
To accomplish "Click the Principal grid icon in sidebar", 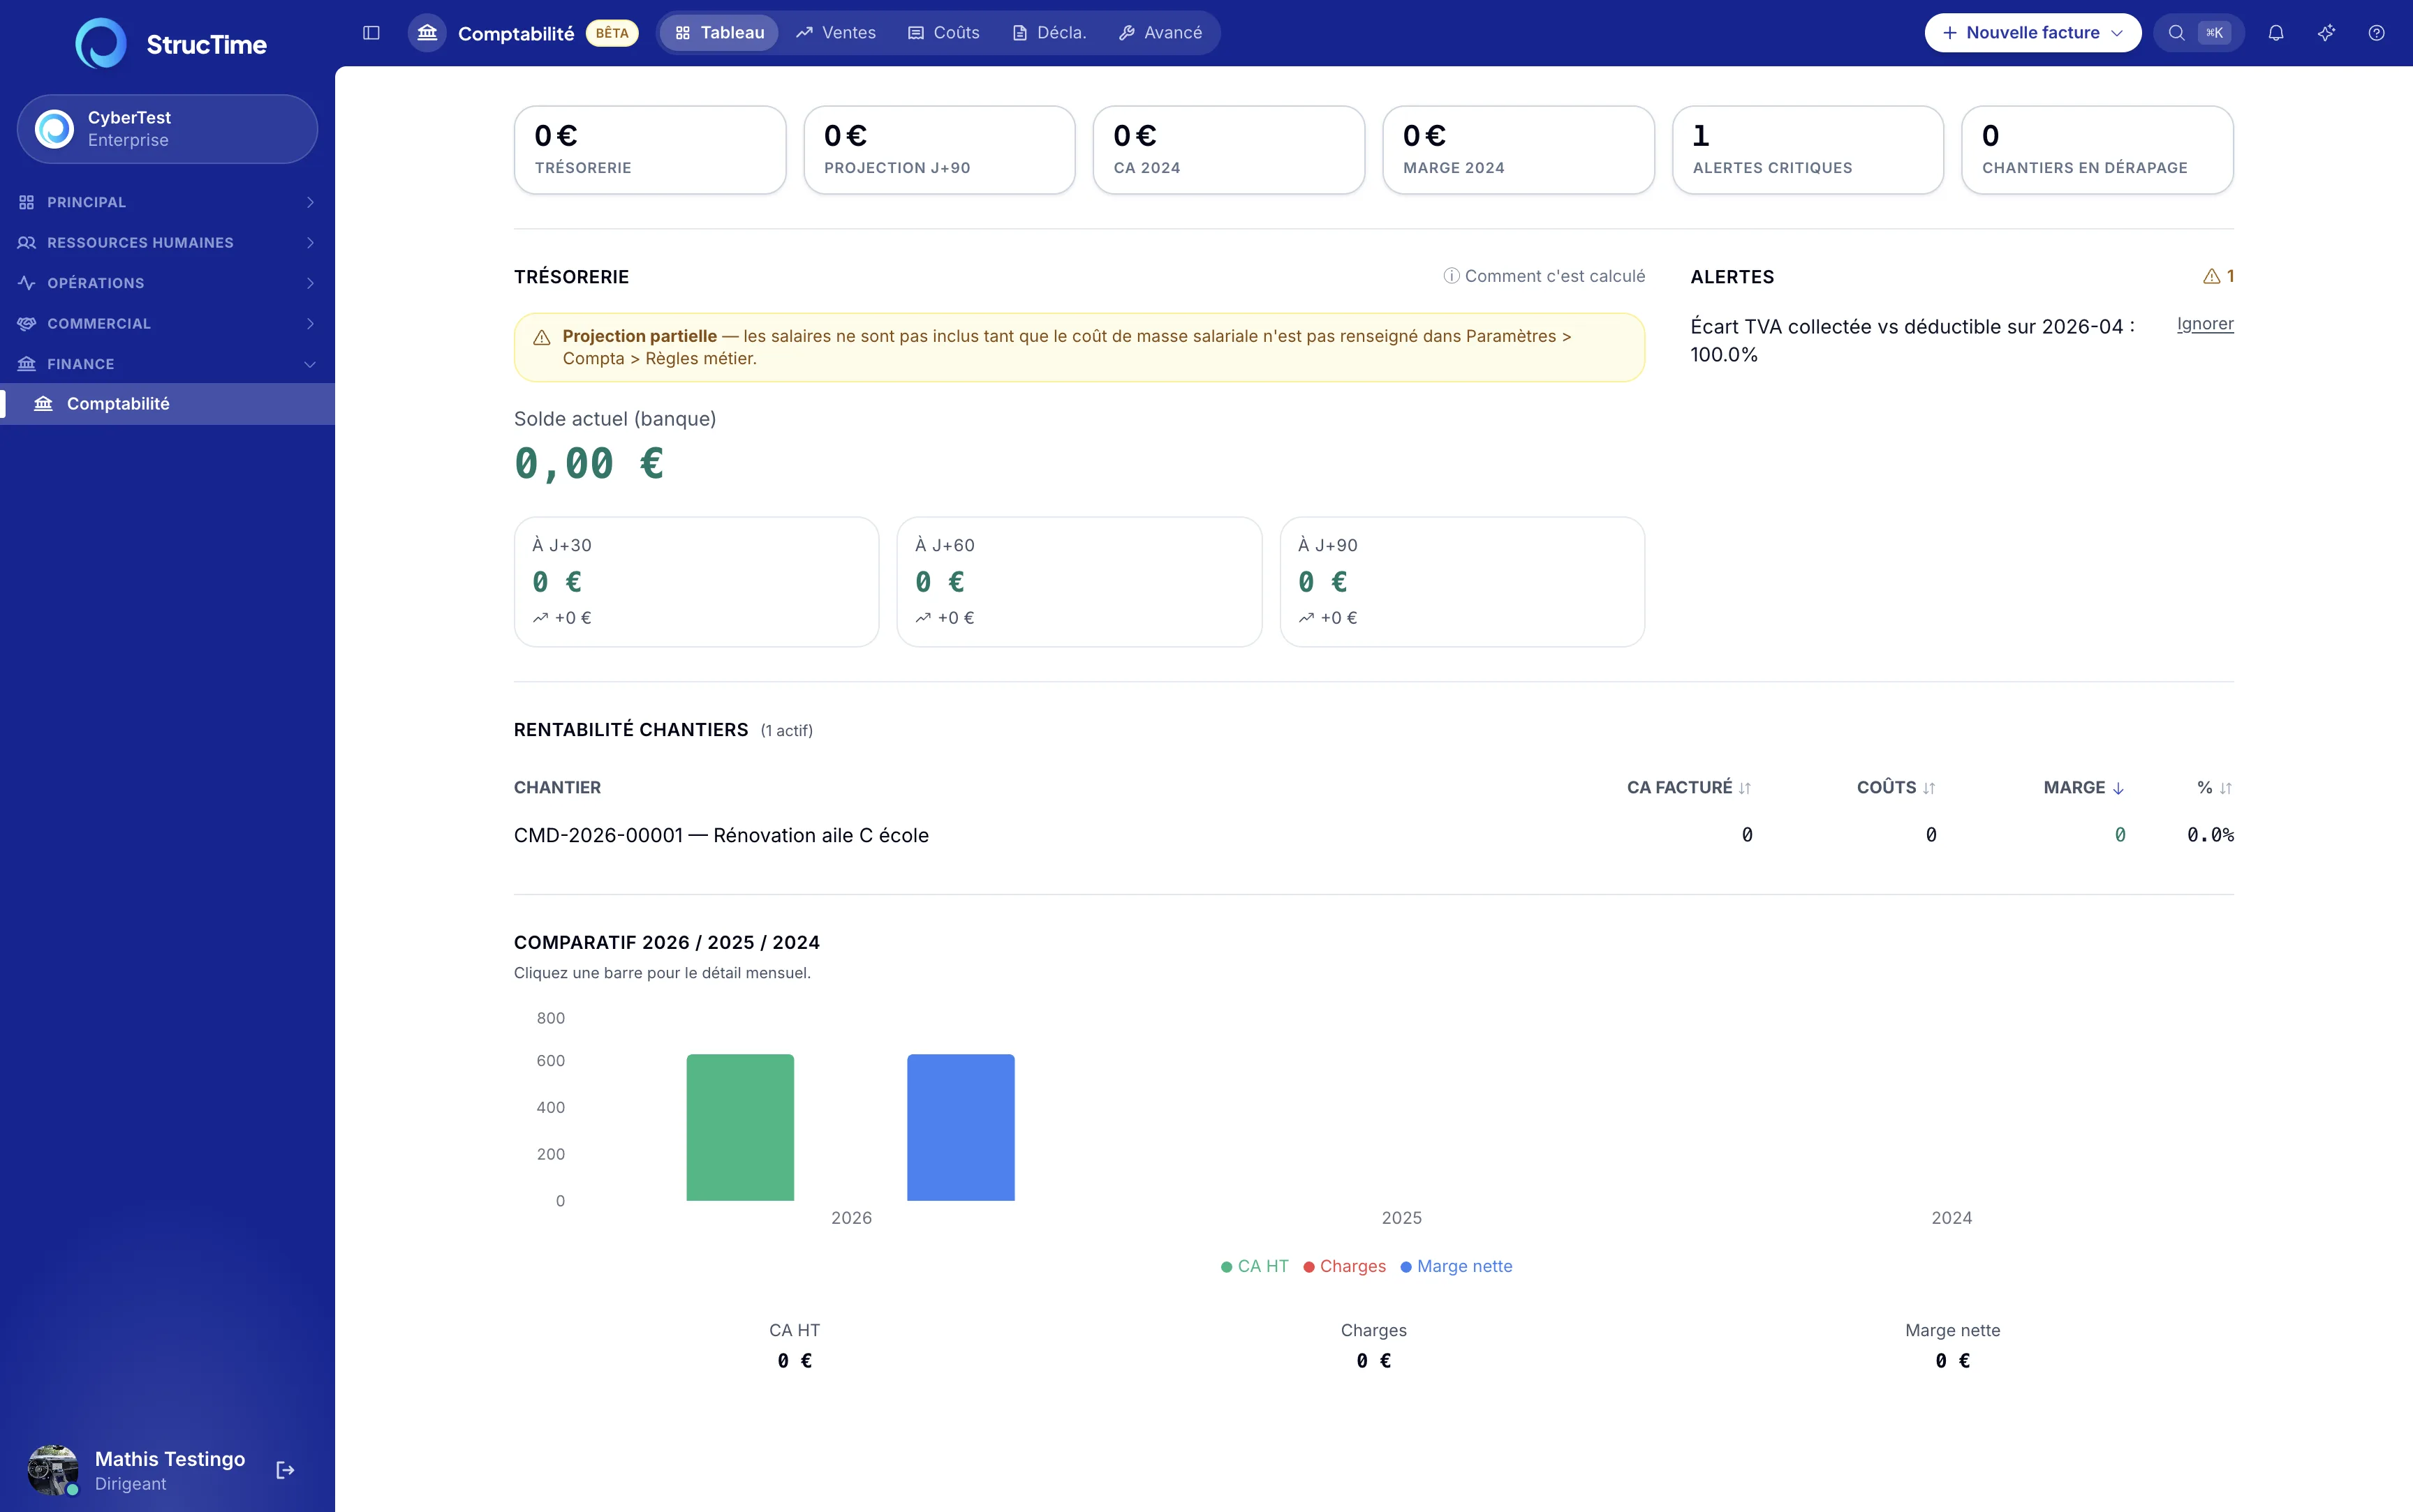I will [27, 202].
